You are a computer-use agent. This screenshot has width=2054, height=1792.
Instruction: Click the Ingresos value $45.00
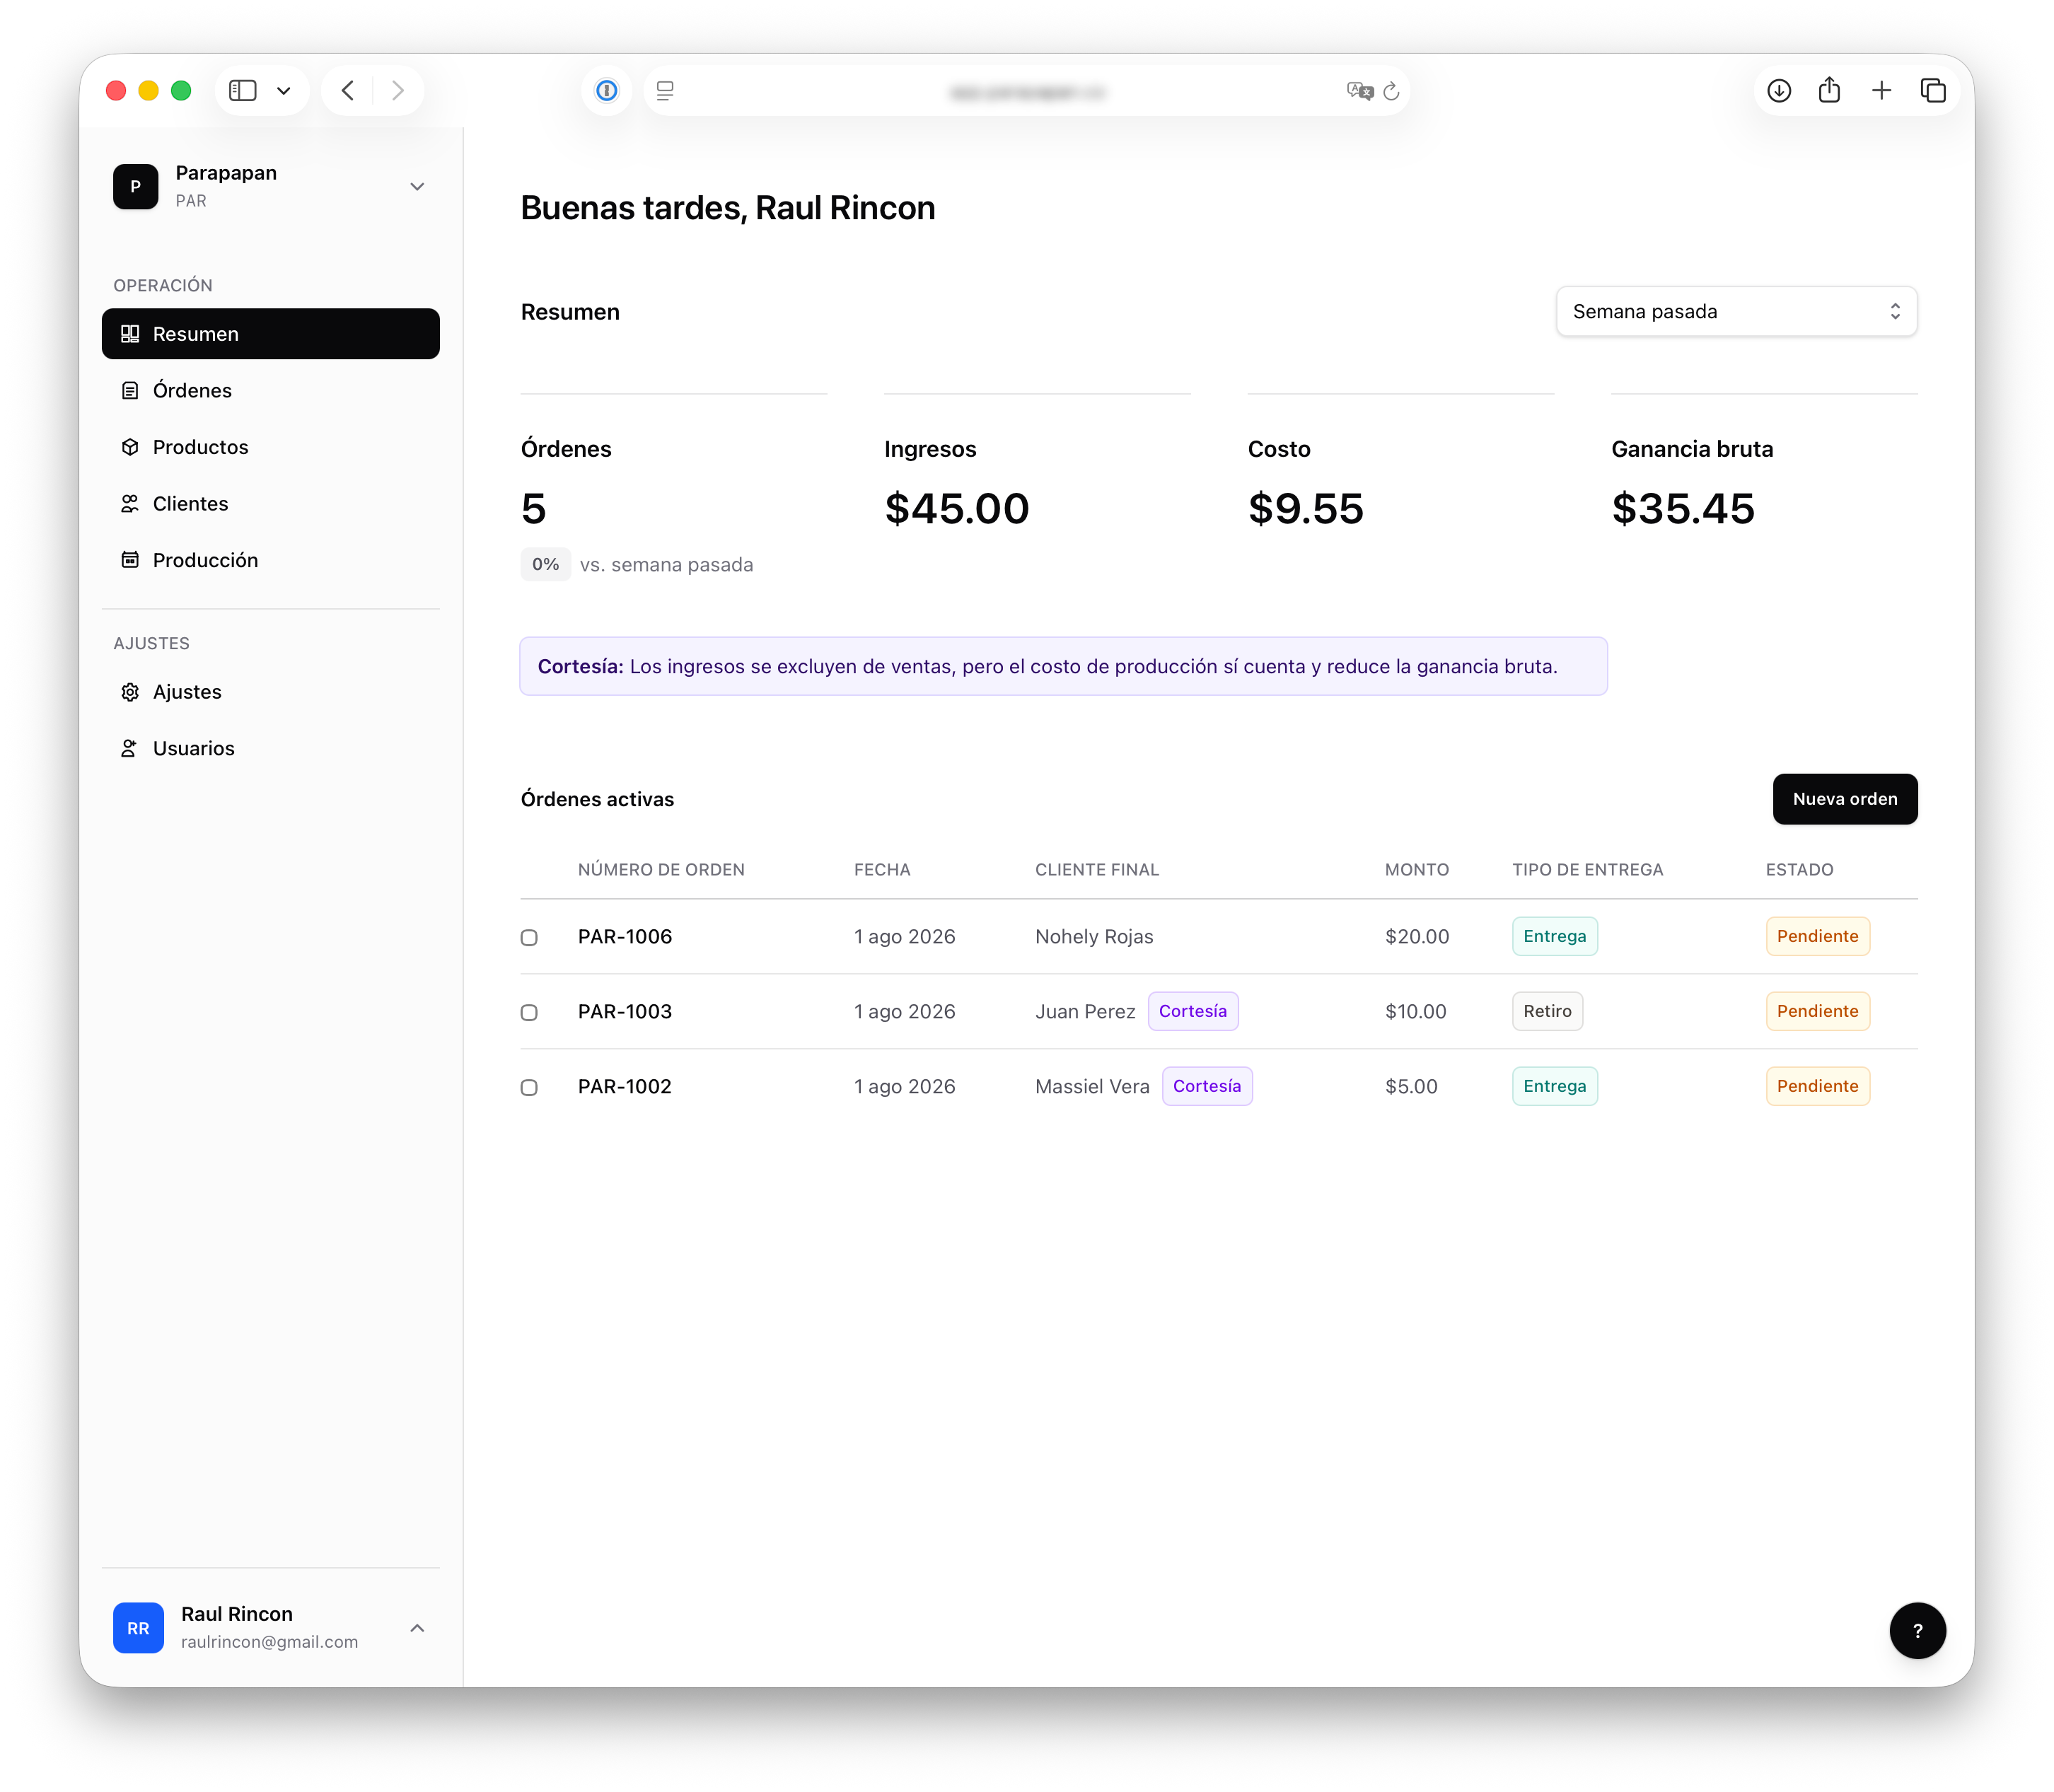956,509
